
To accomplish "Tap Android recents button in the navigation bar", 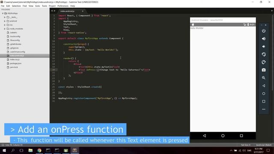I will pos(241,136).
